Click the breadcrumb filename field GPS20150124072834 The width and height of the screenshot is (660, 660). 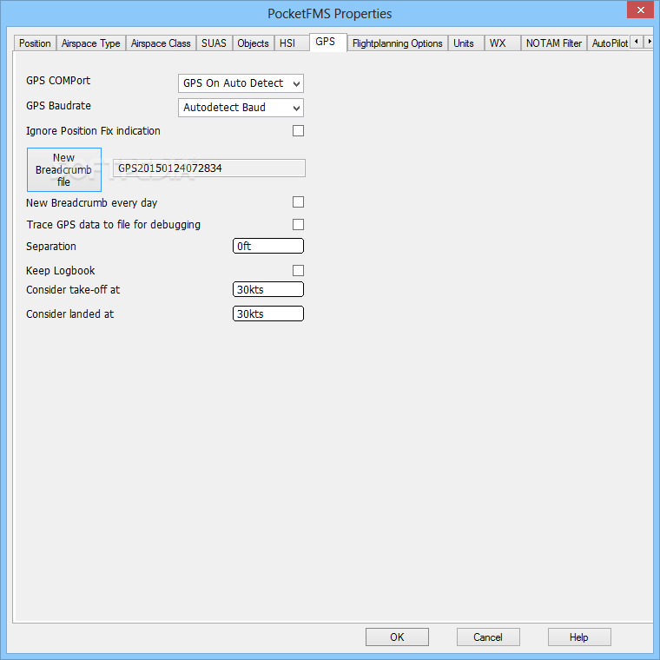tap(209, 168)
